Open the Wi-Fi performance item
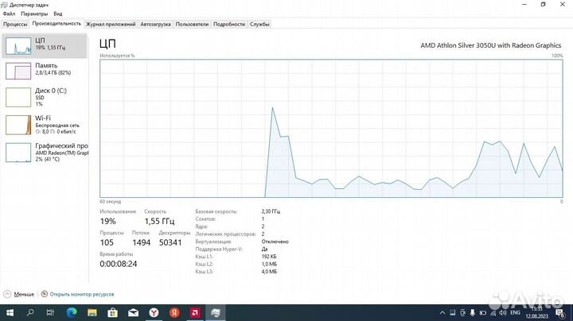 45,125
